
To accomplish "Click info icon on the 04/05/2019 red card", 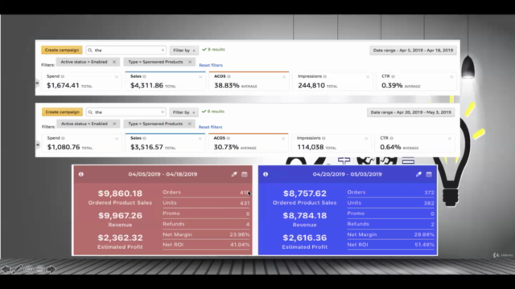I will pyautogui.click(x=81, y=174).
